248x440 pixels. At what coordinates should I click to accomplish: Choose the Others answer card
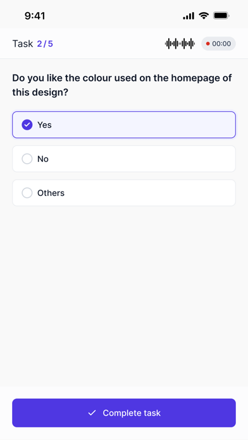124,193
